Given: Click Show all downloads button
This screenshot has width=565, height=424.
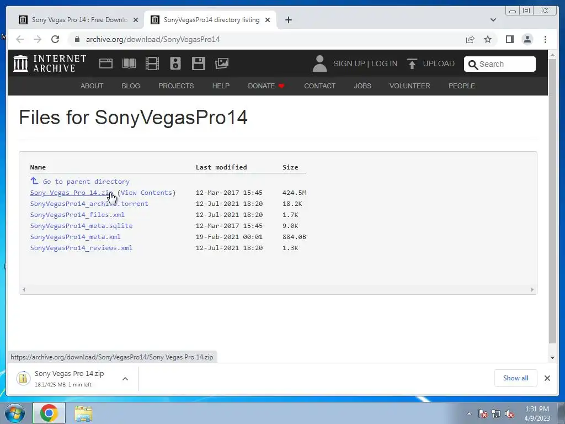Looking at the screenshot, I should pyautogui.click(x=516, y=378).
